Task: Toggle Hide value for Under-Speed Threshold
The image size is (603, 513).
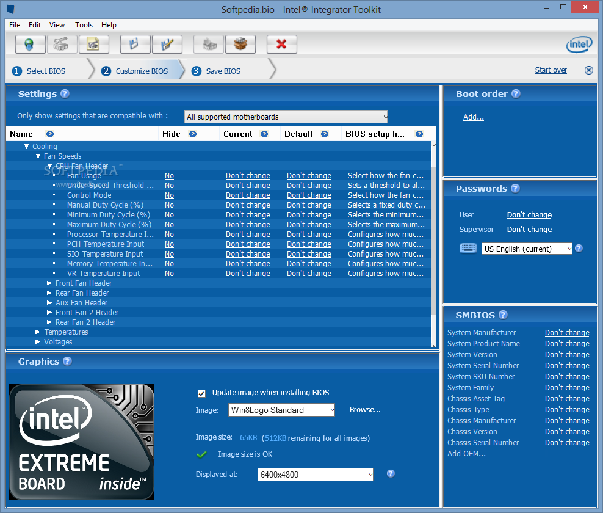Action: [x=169, y=186]
